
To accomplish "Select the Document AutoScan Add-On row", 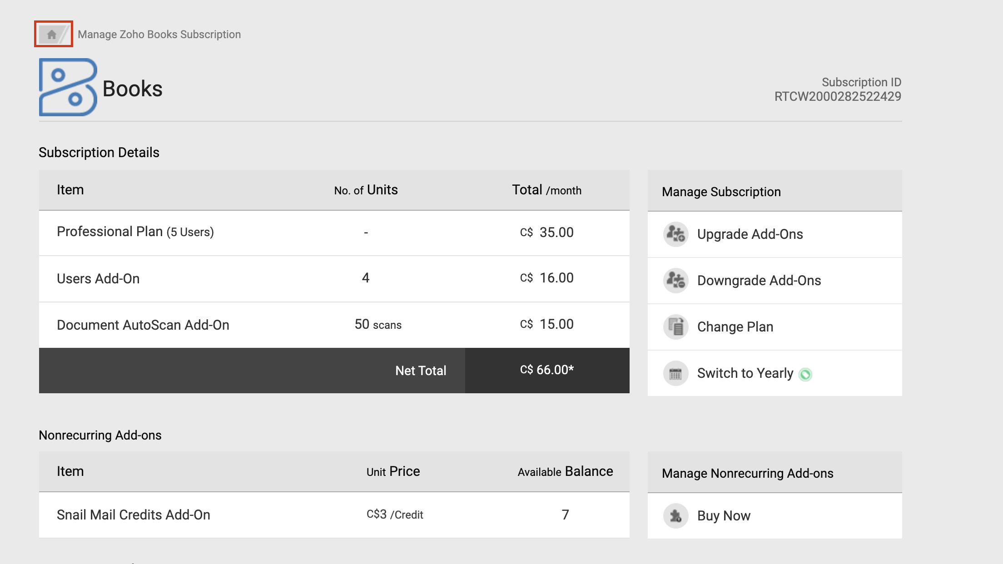I will point(143,325).
